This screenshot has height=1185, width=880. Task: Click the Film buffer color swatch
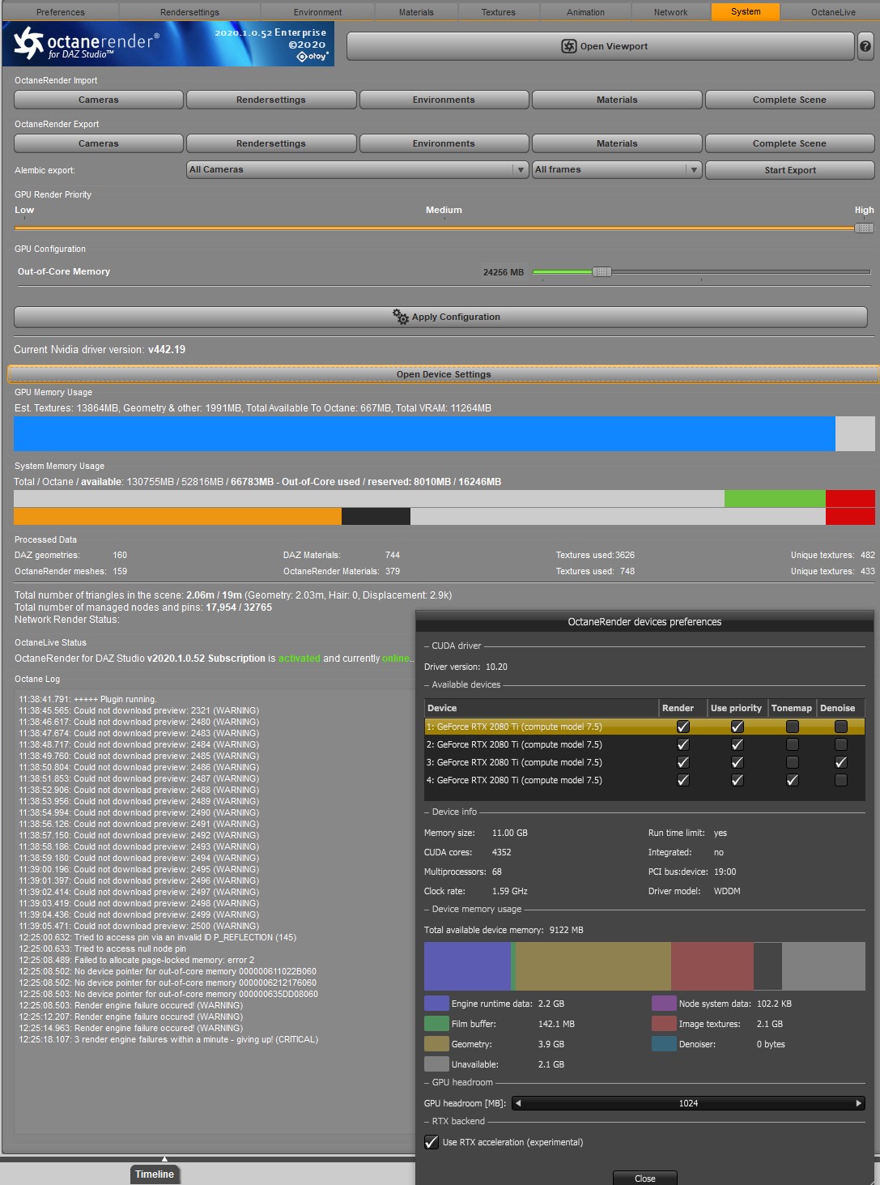[436, 1024]
